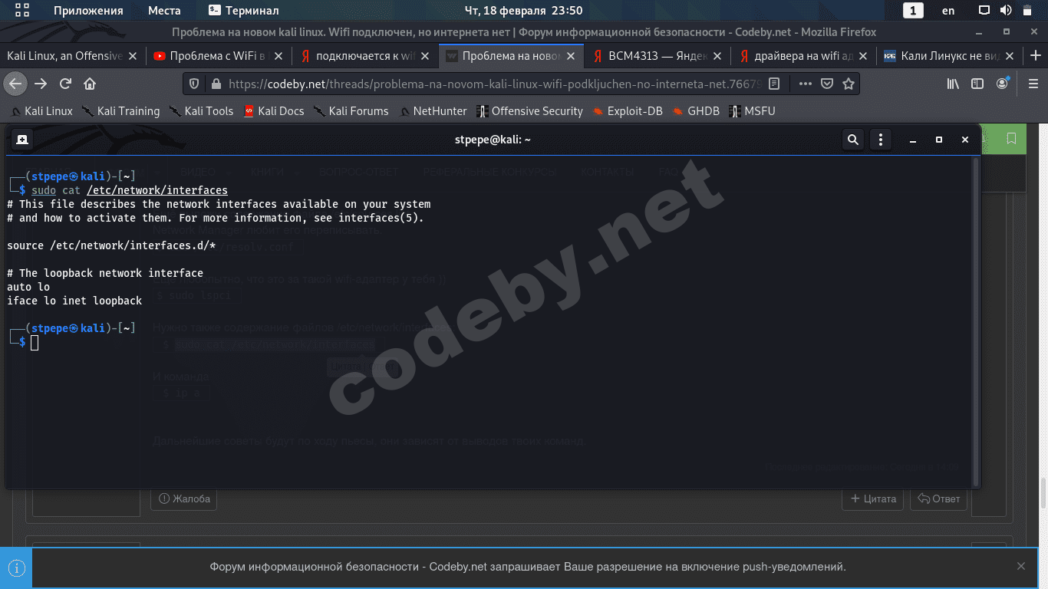1048x589 pixels.
Task: Go forward with Firefox forward arrow
Action: tap(41, 84)
